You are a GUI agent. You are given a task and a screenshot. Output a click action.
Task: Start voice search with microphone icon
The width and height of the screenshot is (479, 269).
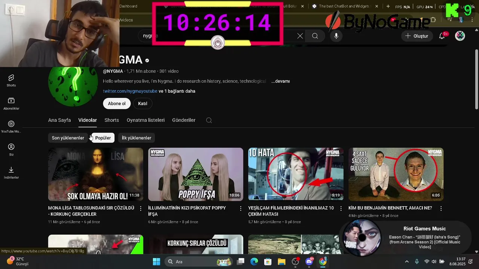tap(336, 36)
